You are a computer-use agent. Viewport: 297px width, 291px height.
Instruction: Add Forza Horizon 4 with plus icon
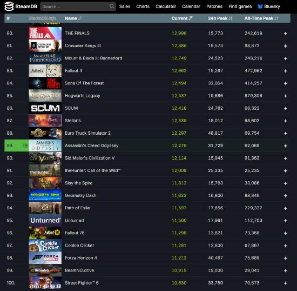[286, 259]
